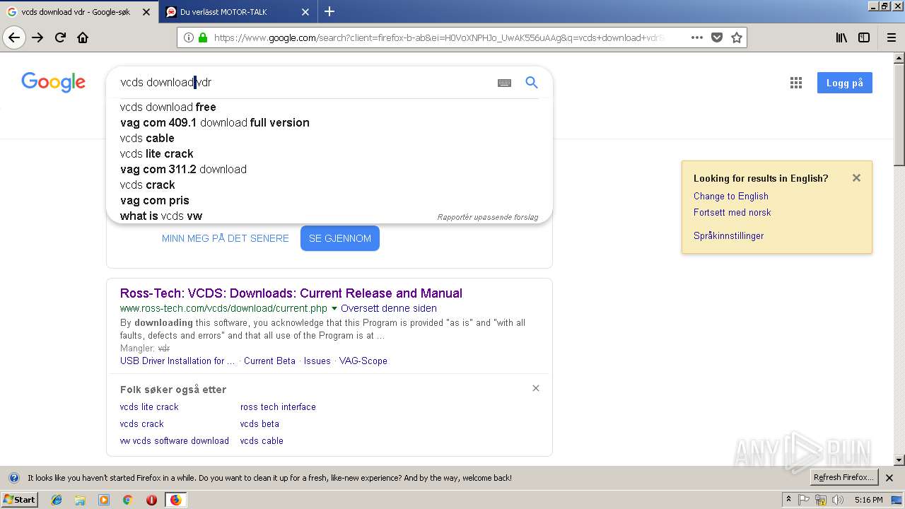Bookmark this page with star icon
905x509 pixels.
click(737, 37)
